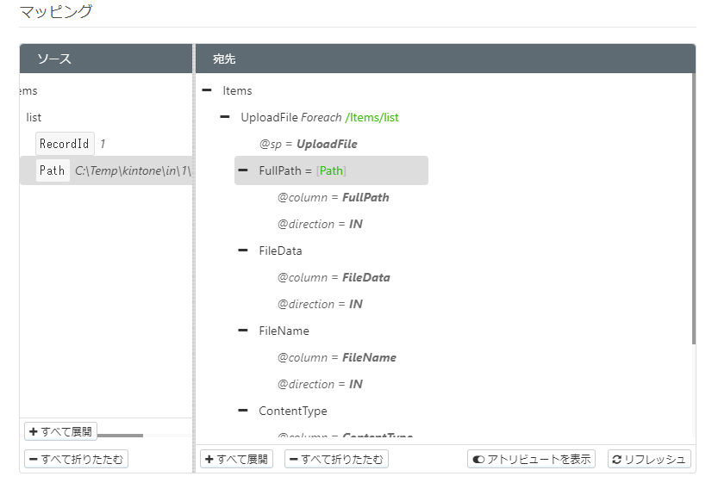The image size is (712, 495).
Task: Collapse the Items root node
Action: [207, 90]
